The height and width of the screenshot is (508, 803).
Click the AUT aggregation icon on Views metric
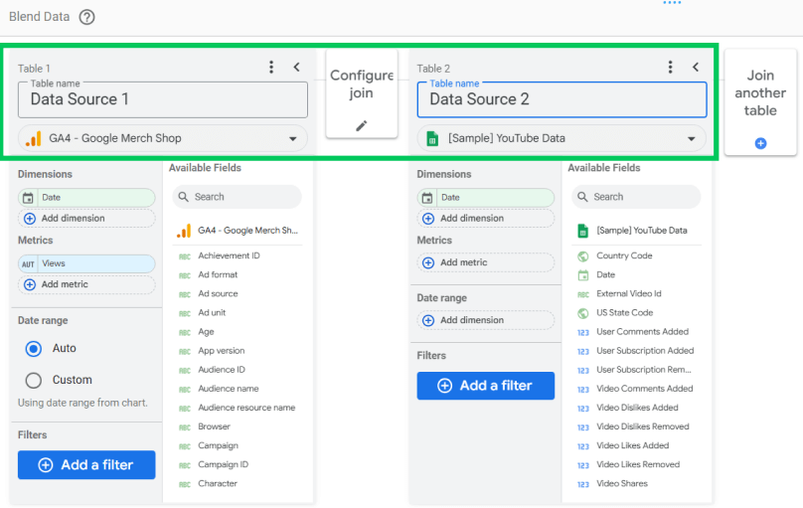click(29, 263)
